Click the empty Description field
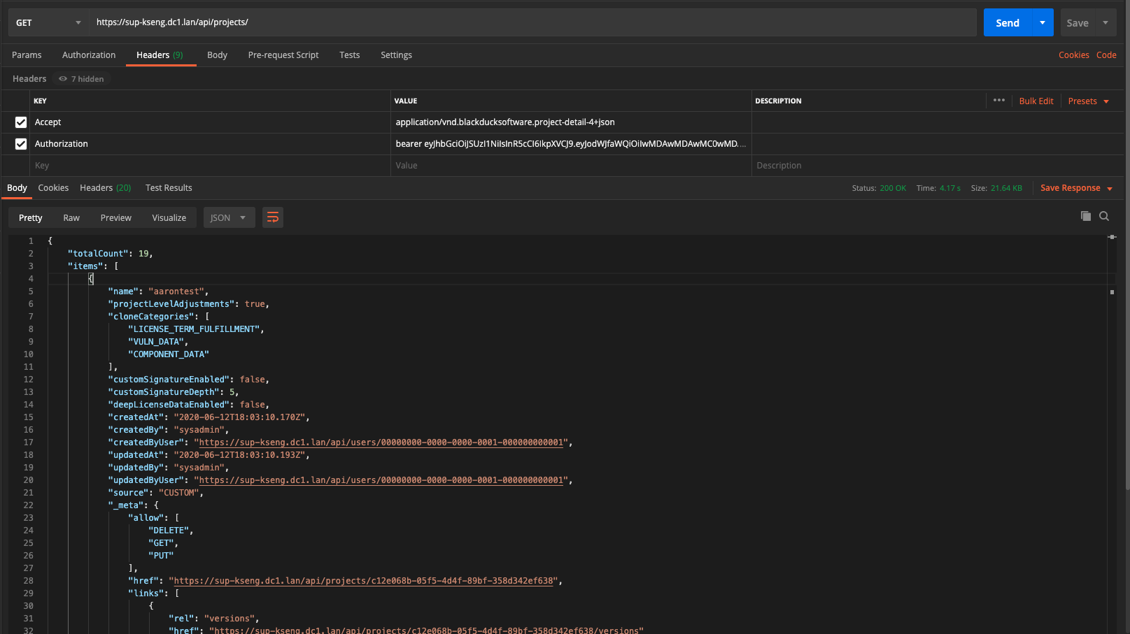 click(x=938, y=166)
